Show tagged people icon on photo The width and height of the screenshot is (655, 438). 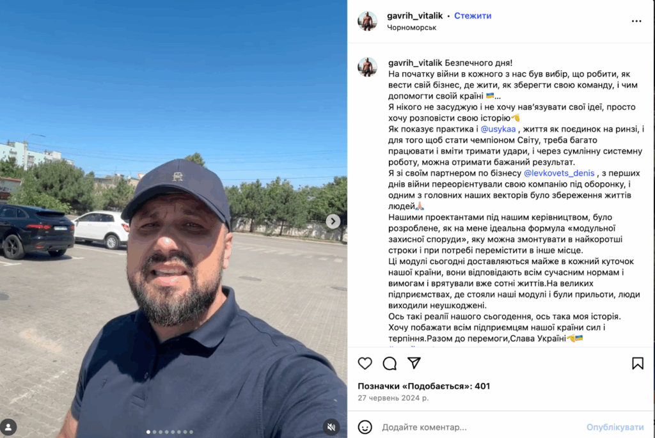coord(8,427)
